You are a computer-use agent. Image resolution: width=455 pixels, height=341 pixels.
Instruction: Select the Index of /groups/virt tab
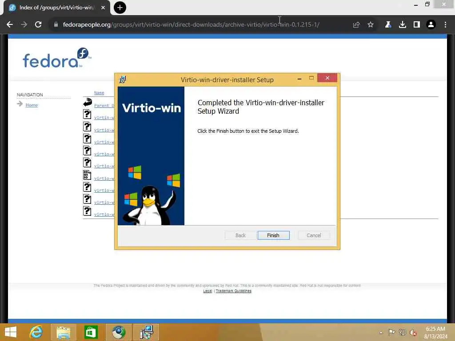tap(57, 8)
